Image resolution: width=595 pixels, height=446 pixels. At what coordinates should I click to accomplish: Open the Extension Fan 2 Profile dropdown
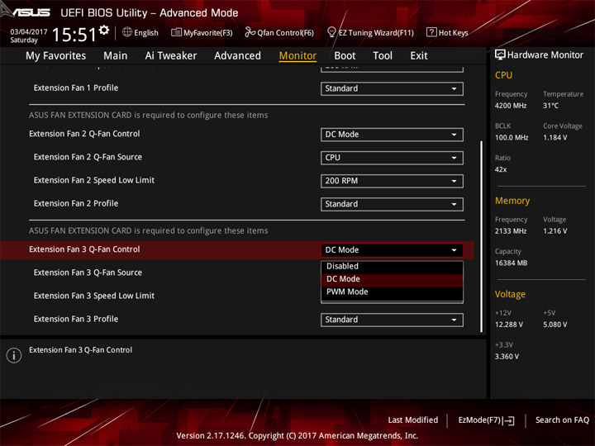392,204
